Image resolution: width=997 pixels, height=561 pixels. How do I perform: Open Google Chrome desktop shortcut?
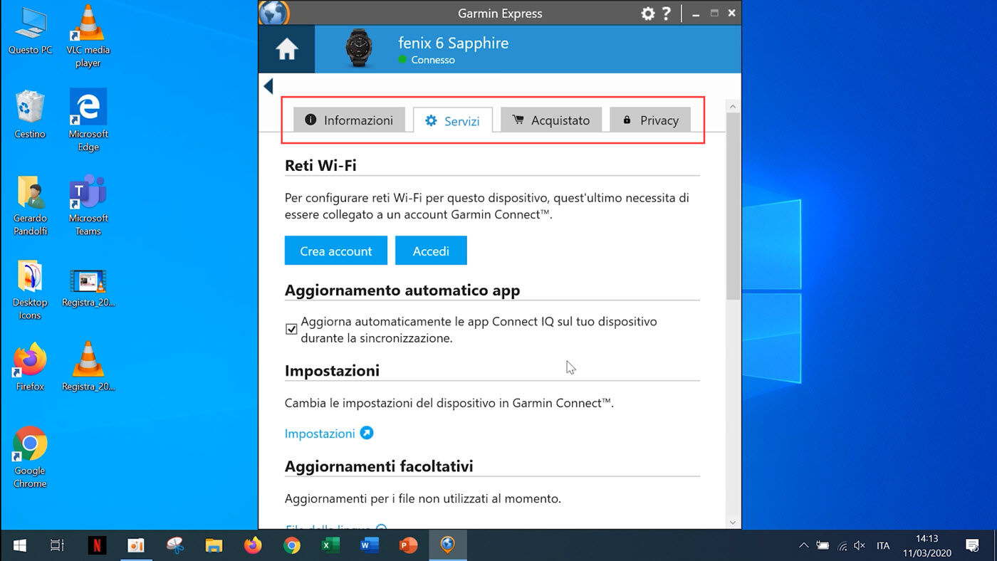(x=30, y=457)
